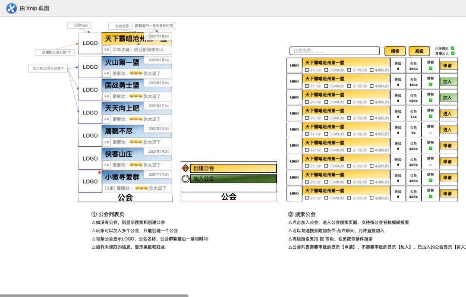Click the 会员 734 cell
Screen dimensions: 466x297
[413, 114]
